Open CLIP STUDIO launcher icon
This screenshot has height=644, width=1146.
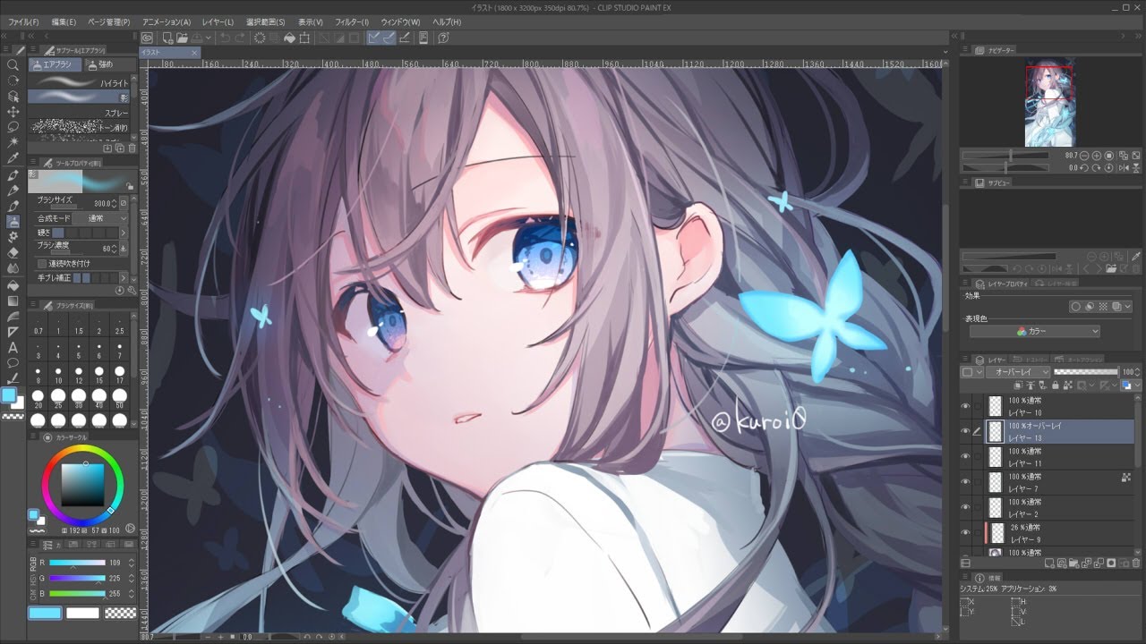147,38
